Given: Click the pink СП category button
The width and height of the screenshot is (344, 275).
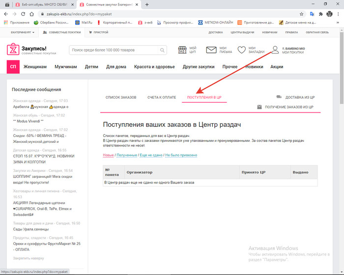Looking at the screenshot, I should click(x=13, y=67).
